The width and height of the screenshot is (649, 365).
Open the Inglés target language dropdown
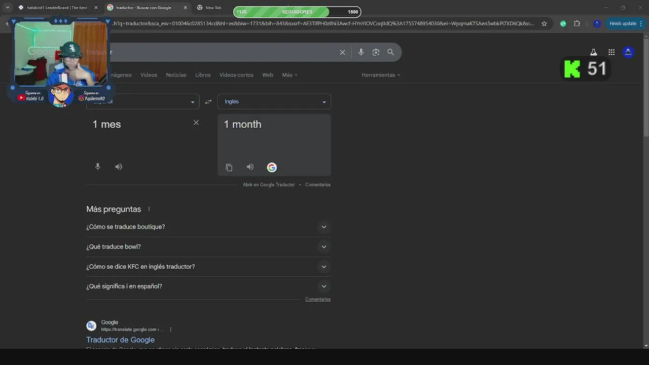click(x=274, y=101)
